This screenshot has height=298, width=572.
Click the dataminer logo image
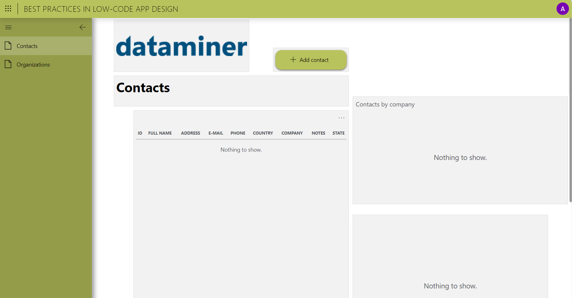point(181,46)
